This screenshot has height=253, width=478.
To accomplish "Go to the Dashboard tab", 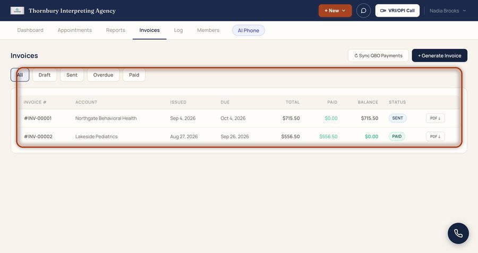I will click(30, 30).
